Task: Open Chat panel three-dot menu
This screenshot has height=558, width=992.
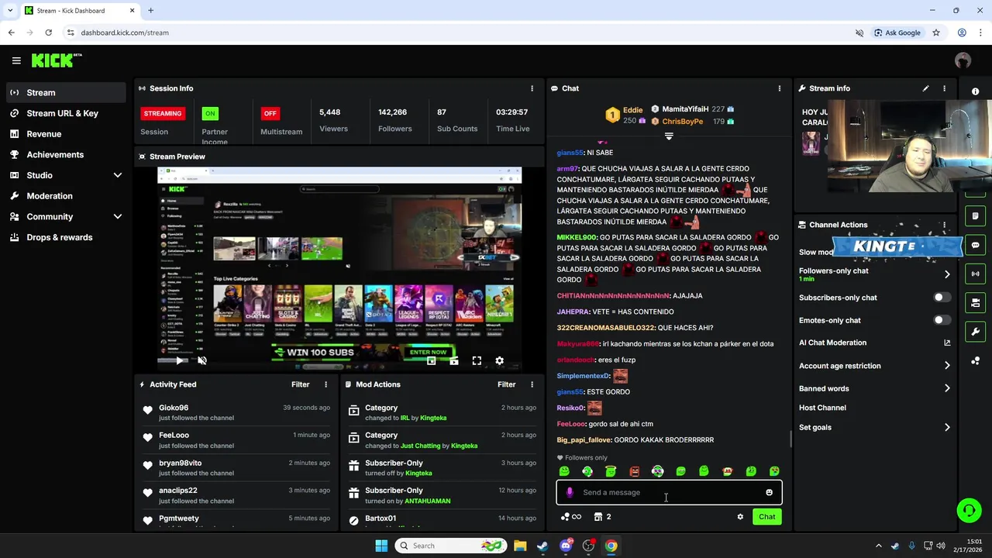Action: 779,88
